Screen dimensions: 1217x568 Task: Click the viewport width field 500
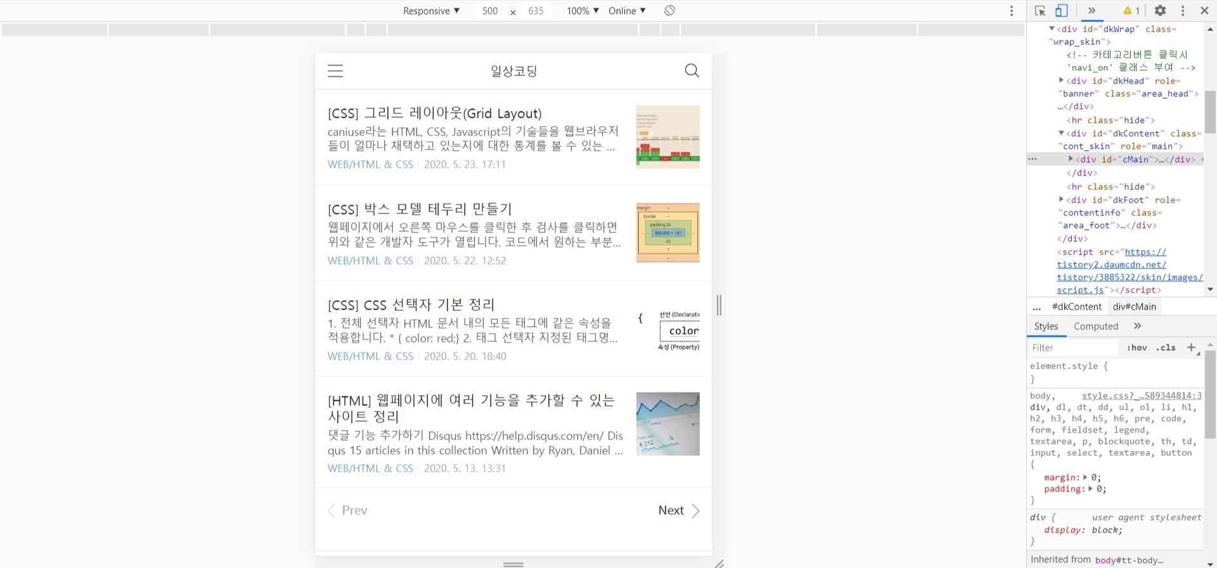coord(490,11)
